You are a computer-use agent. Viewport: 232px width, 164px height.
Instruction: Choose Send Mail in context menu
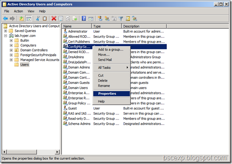click(112, 59)
